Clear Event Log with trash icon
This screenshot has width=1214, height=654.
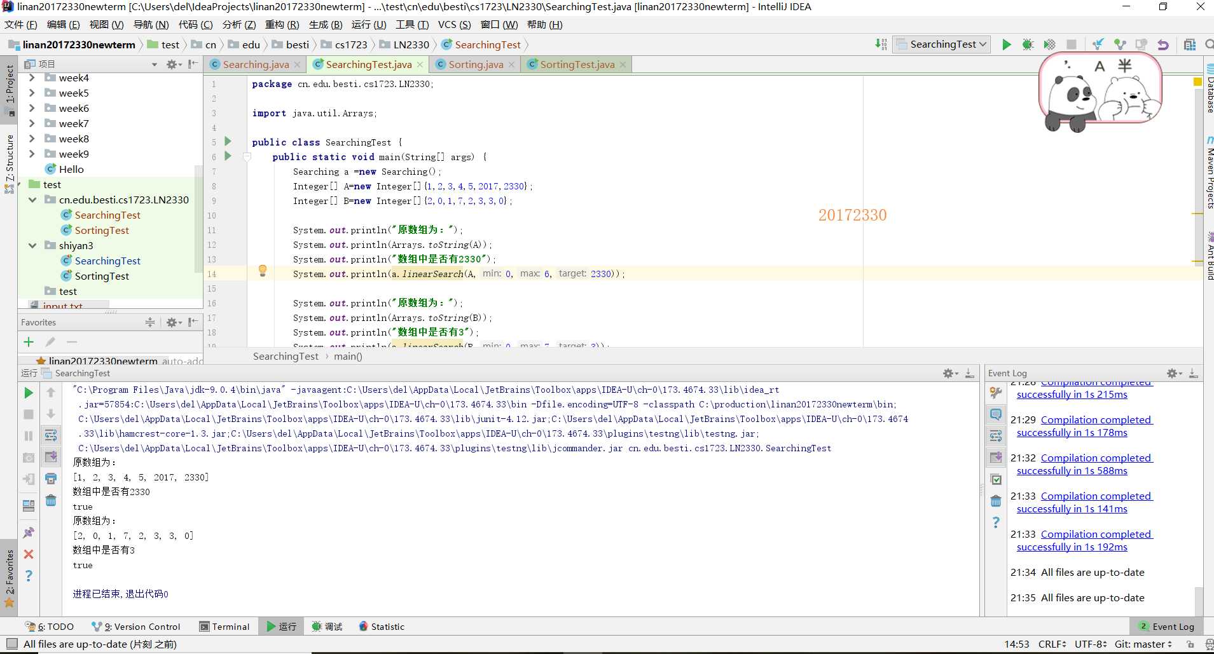[996, 501]
